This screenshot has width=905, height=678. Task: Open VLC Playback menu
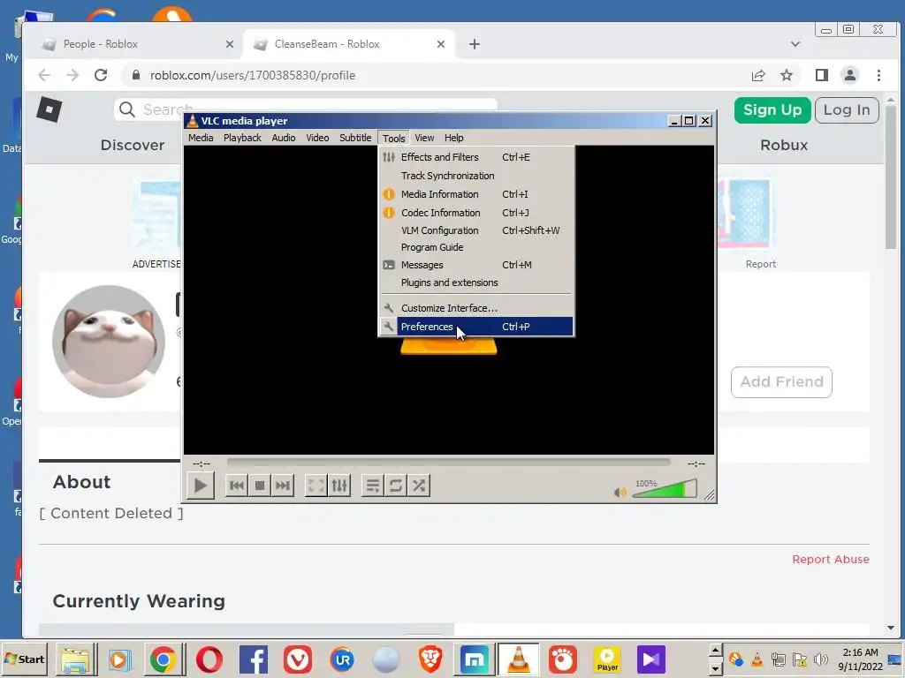(242, 138)
